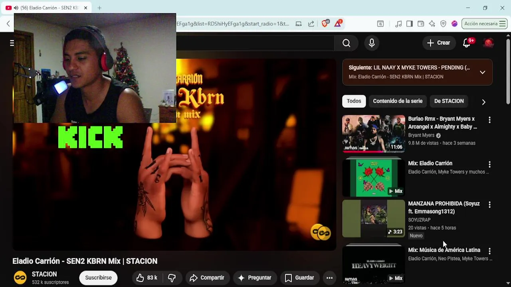Click SOUYZRAP channel name

tap(419, 220)
